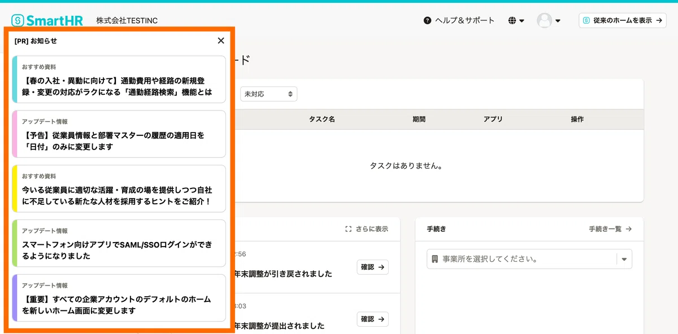Open the help question-mark icon
This screenshot has height=334, width=678.
427,20
